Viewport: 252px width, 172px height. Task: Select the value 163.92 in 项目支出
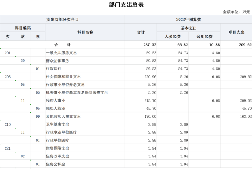pyautogui.click(x=244, y=117)
